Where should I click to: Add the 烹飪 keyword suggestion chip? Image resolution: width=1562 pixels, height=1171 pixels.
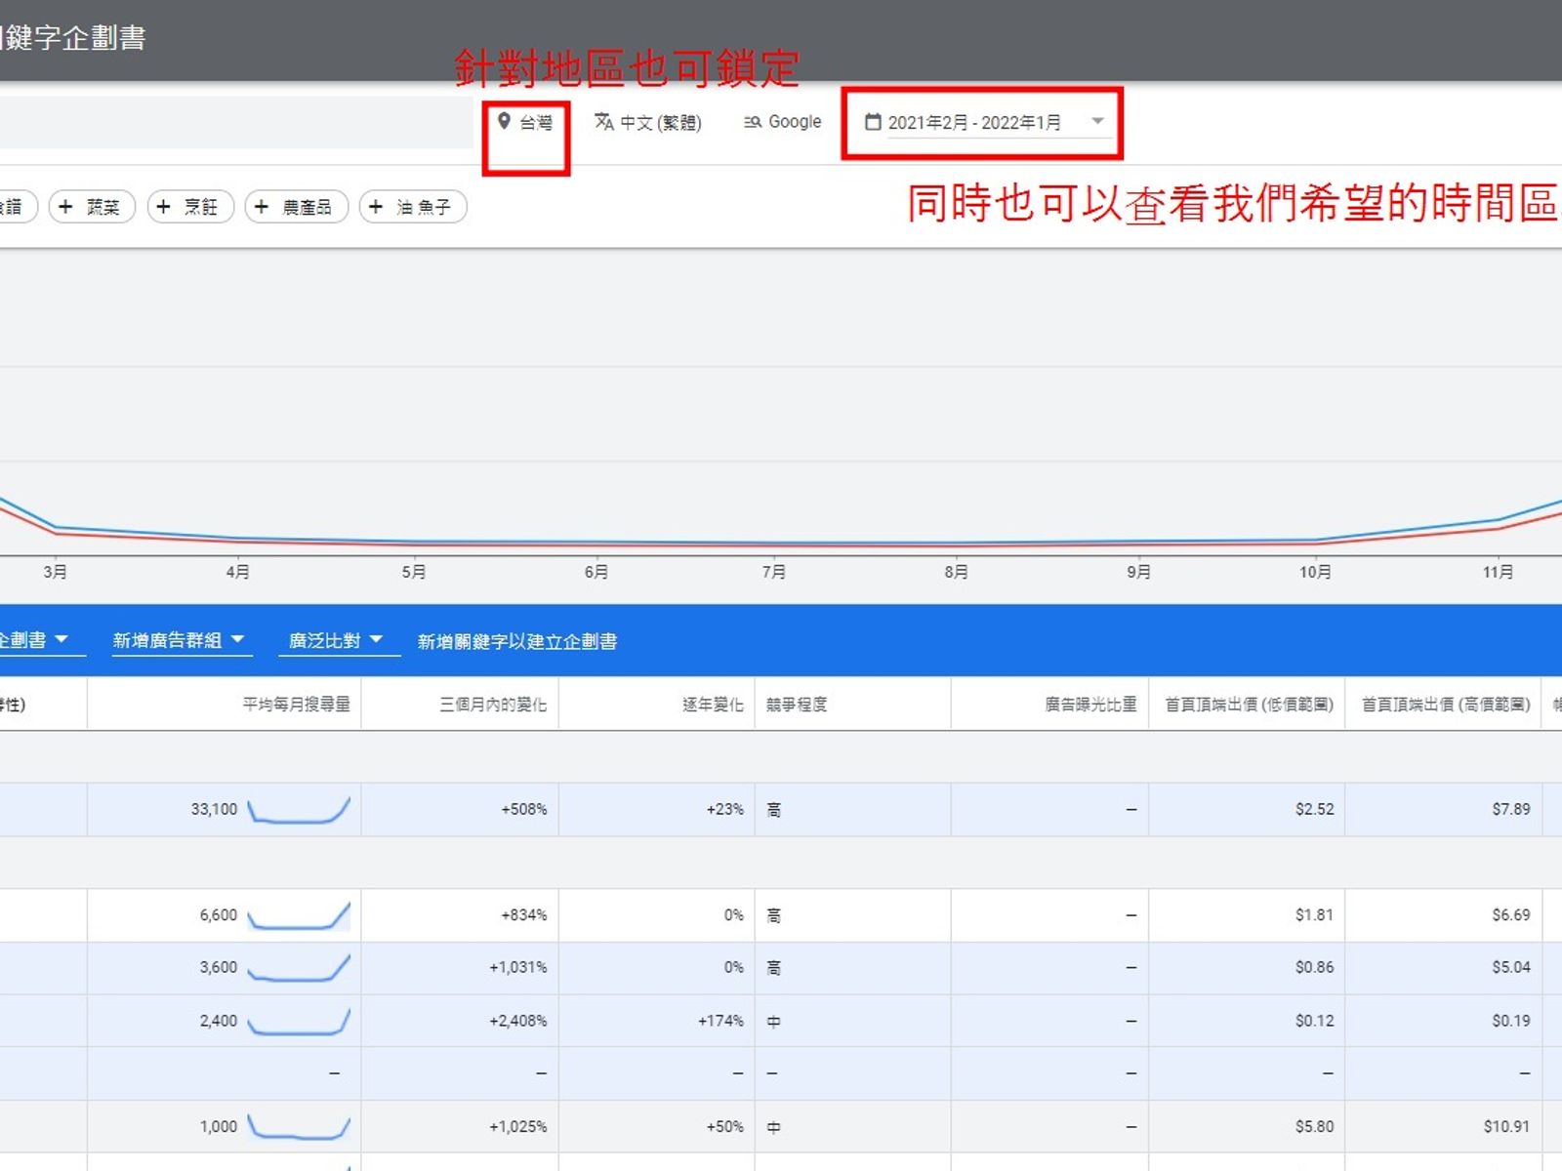pos(190,206)
